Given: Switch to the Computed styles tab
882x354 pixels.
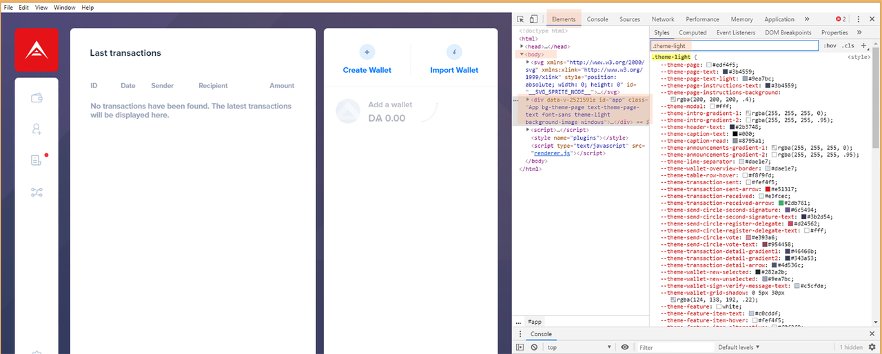Looking at the screenshot, I should [693, 32].
